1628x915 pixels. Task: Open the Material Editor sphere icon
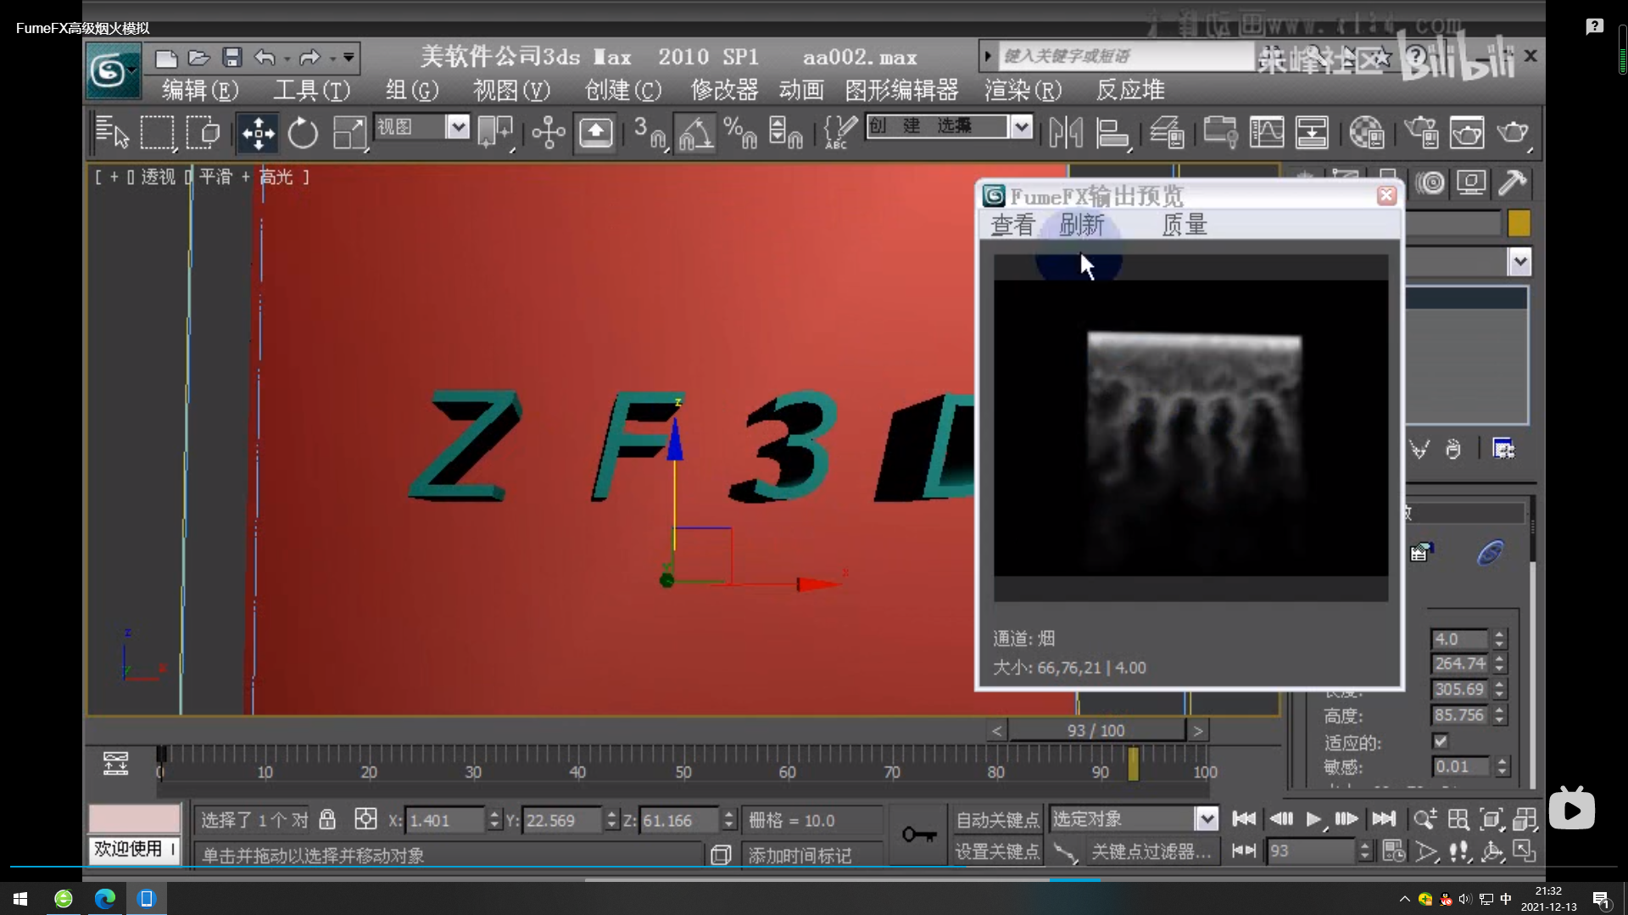click(1367, 133)
